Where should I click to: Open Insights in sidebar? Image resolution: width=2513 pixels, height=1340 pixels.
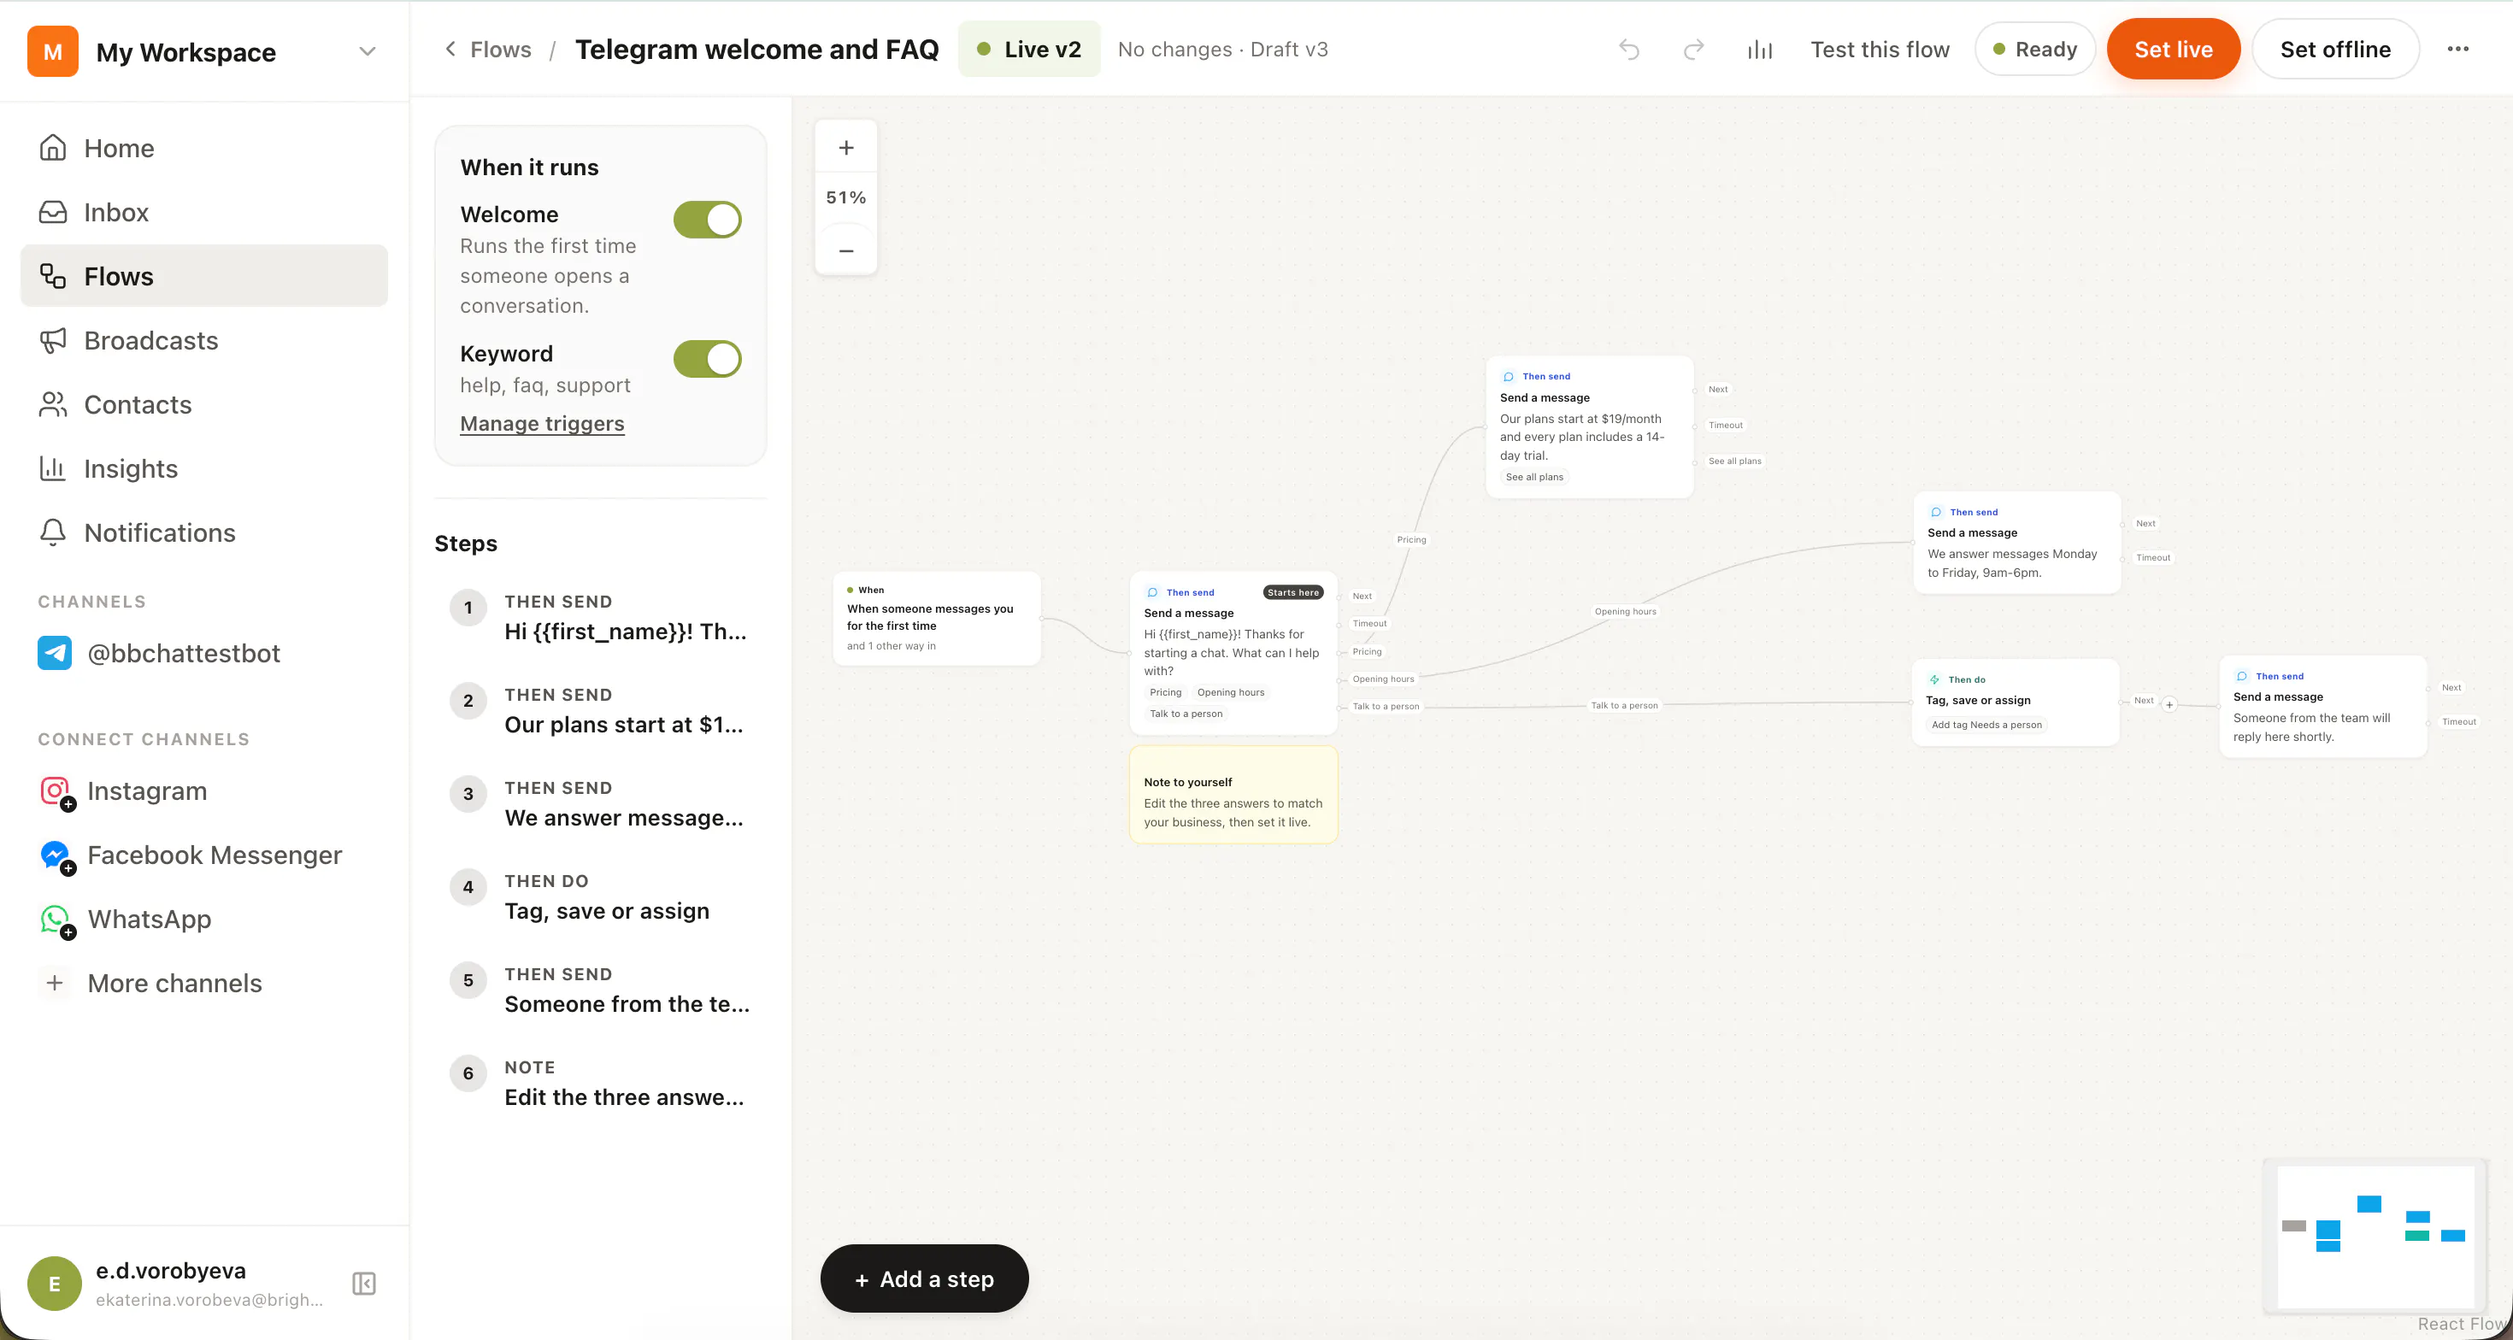[204, 469]
